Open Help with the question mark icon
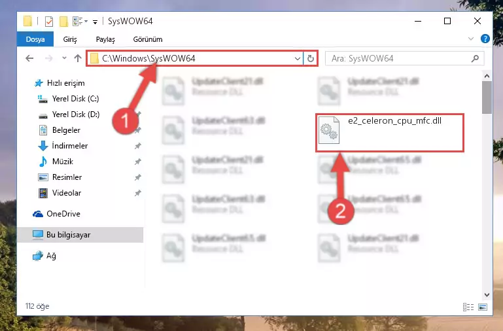The image size is (503, 331). tap(485, 39)
